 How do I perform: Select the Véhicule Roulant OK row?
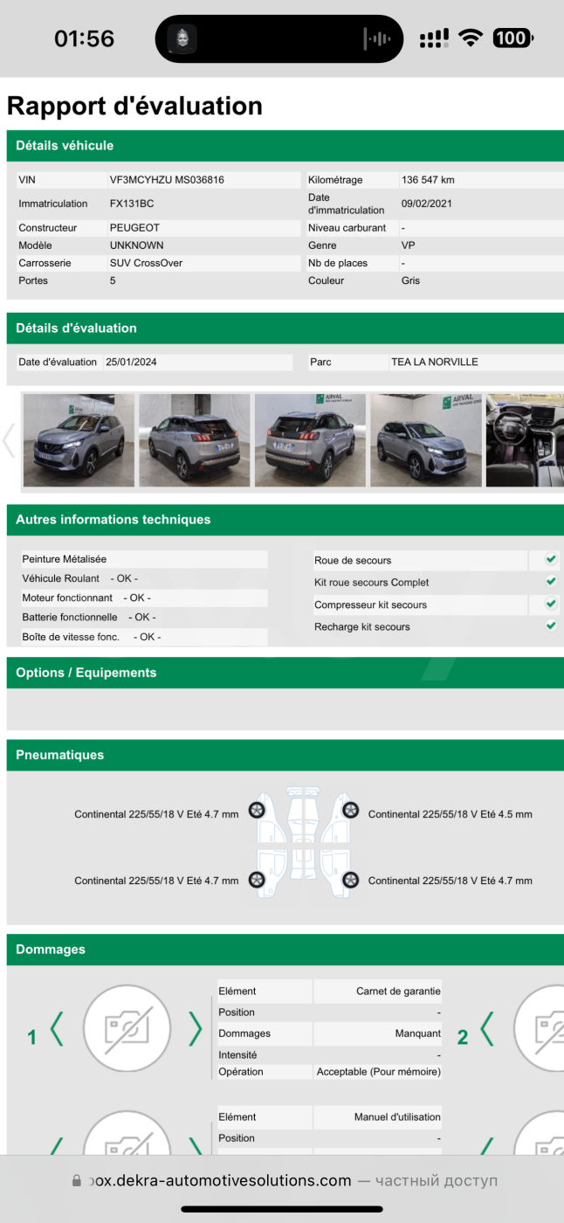pos(143,578)
